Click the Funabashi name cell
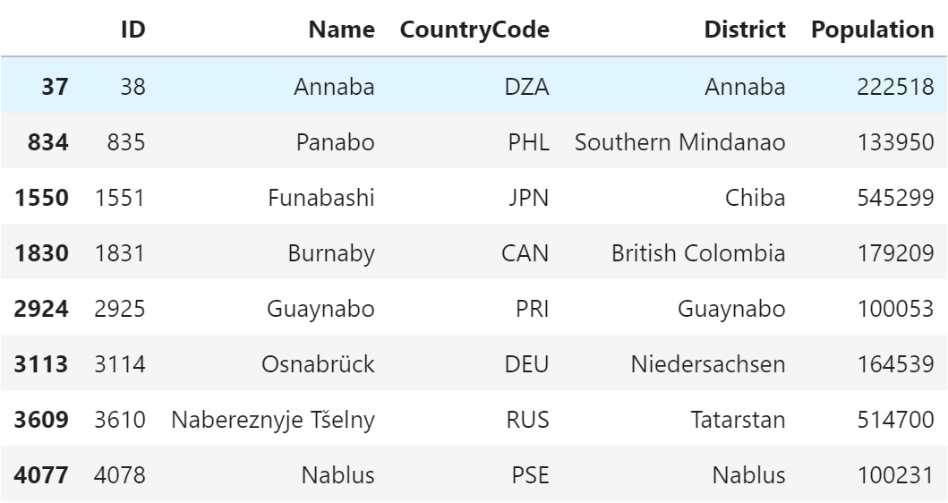The height and width of the screenshot is (503, 948). (x=321, y=198)
